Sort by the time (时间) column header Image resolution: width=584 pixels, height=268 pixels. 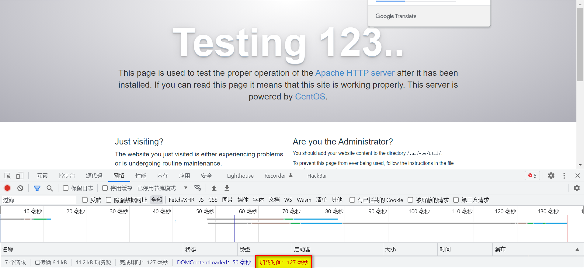tap(465, 249)
